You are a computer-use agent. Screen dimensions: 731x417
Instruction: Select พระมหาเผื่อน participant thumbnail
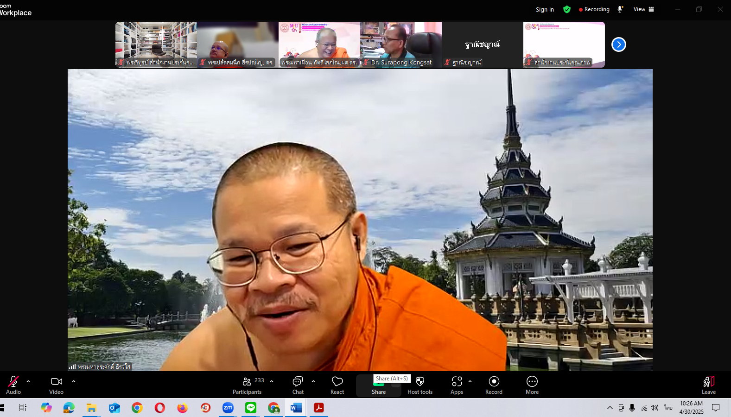pos(319,44)
